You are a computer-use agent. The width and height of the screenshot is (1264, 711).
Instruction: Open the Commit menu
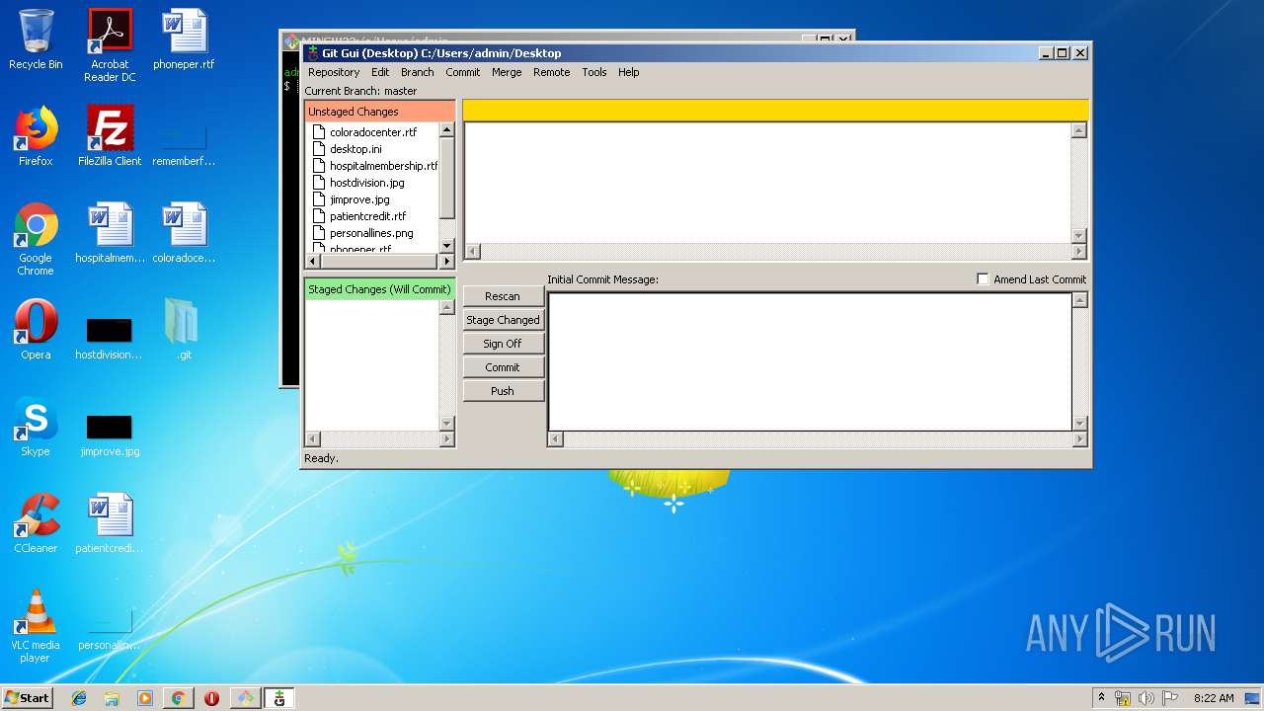(462, 72)
